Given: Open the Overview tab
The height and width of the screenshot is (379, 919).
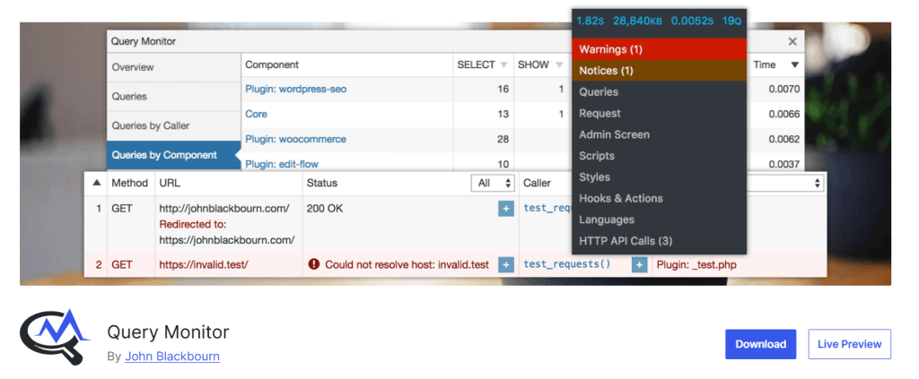Looking at the screenshot, I should coord(174,67).
